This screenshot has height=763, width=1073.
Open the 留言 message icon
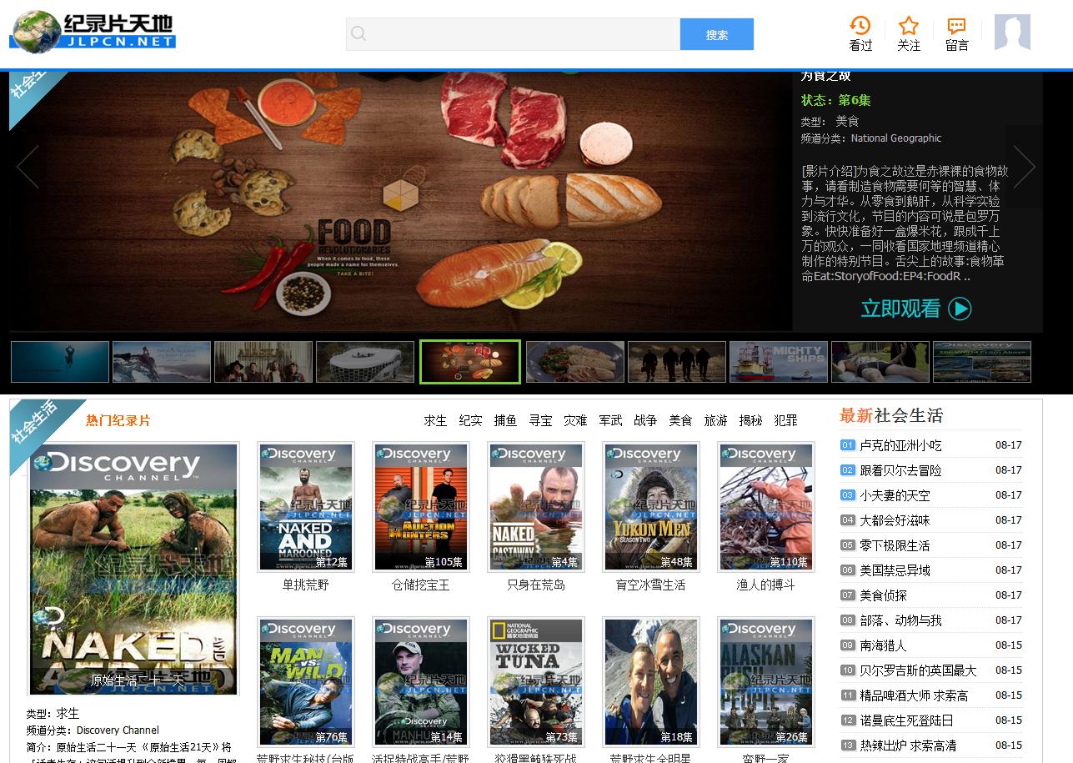pos(956,33)
